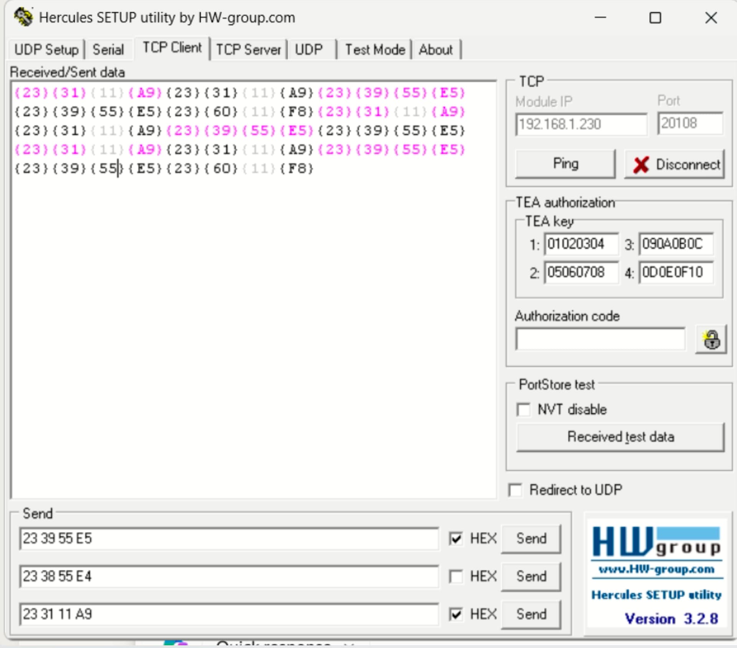Image resolution: width=737 pixels, height=648 pixels.
Task: Switch to the UDP tab
Action: pos(309,50)
